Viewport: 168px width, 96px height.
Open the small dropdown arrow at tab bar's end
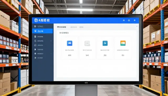pyautogui.click(x=137, y=26)
